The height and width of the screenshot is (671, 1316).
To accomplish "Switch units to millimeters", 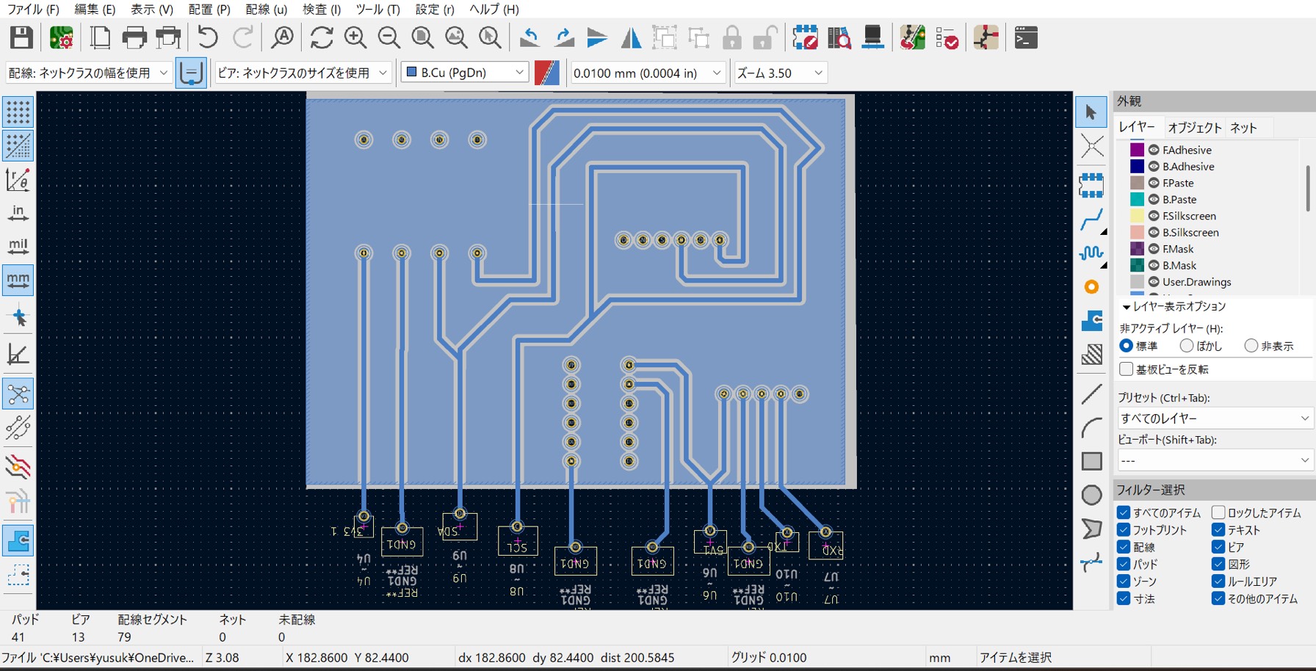I will 18,280.
